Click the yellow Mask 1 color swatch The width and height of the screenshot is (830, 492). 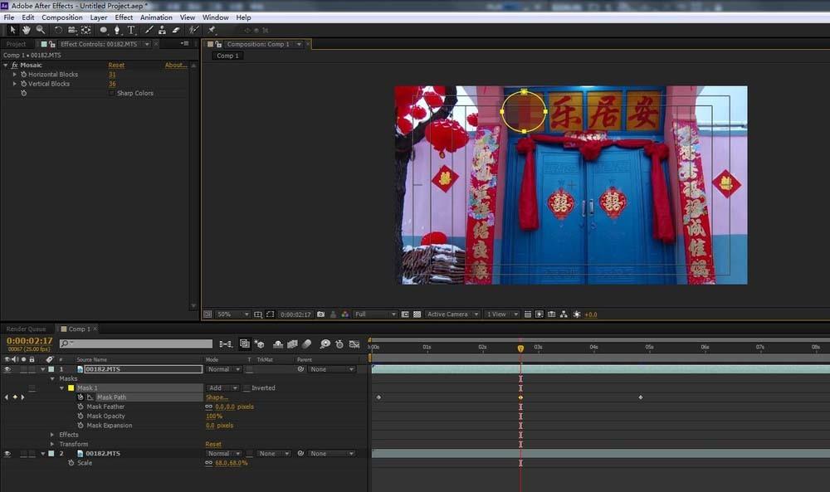pos(71,388)
